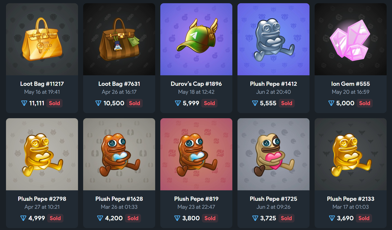Click the Sold label next to 4,200

click(x=133, y=218)
